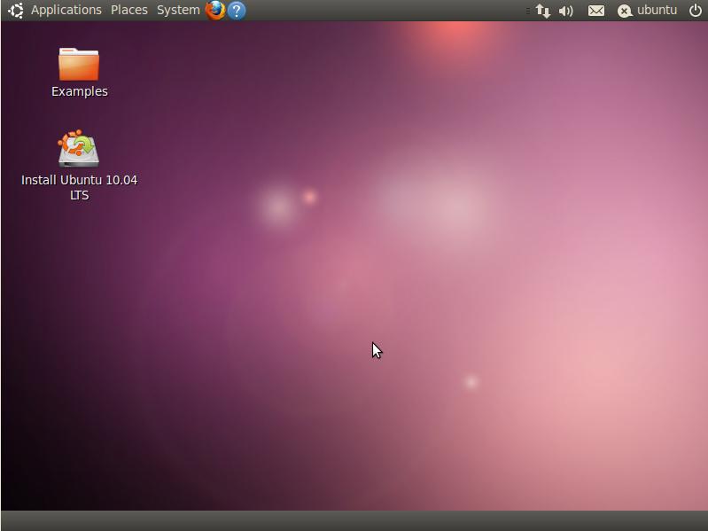Open the System menu

(178, 10)
